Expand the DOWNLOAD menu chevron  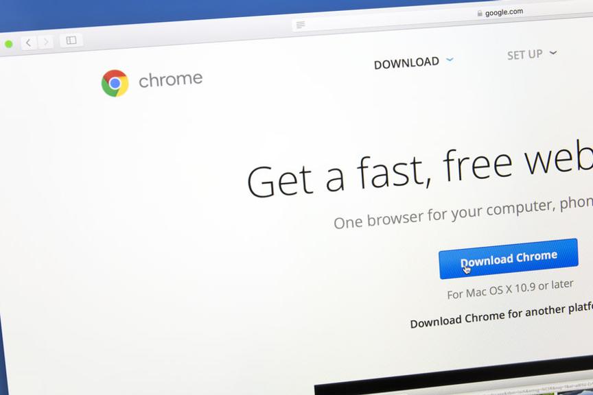click(450, 60)
